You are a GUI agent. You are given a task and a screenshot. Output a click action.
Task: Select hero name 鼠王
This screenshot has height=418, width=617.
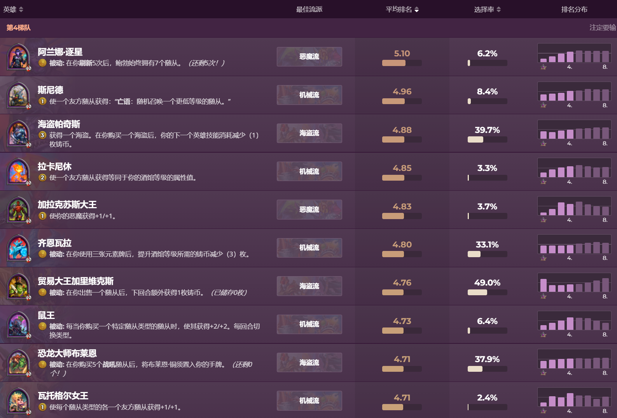[46, 315]
